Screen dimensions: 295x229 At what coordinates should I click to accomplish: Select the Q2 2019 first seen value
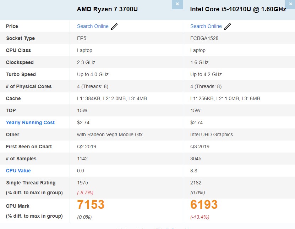coord(87,147)
